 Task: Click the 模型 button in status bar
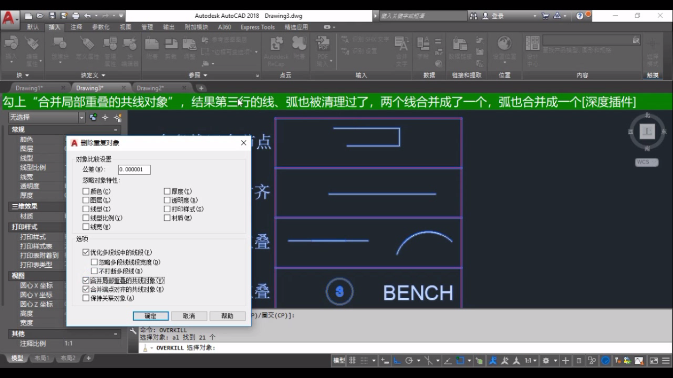click(339, 361)
